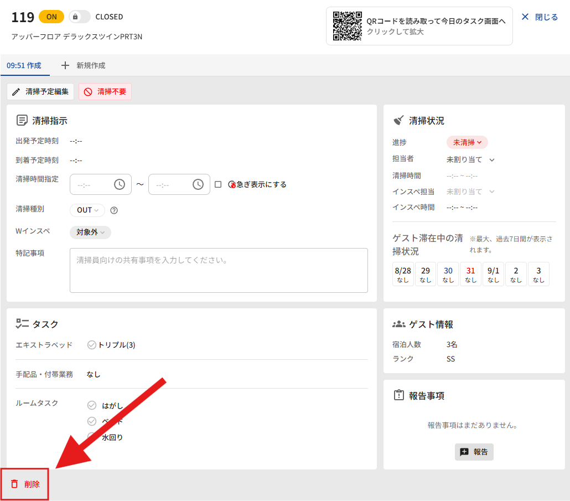The width and height of the screenshot is (570, 501).
Task: Click the 報告事項 clipboard icon
Action: [399, 395]
